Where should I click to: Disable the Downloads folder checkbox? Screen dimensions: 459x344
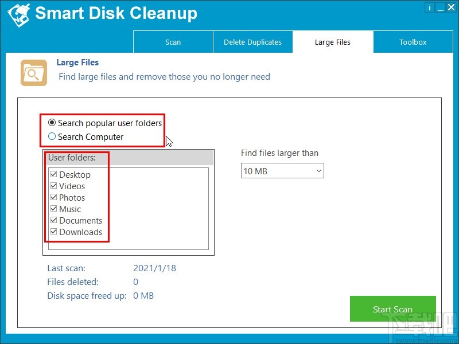coord(53,232)
